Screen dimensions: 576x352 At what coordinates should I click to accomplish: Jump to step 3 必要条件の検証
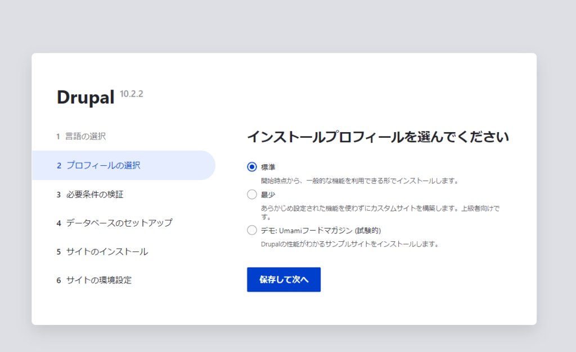coord(95,193)
